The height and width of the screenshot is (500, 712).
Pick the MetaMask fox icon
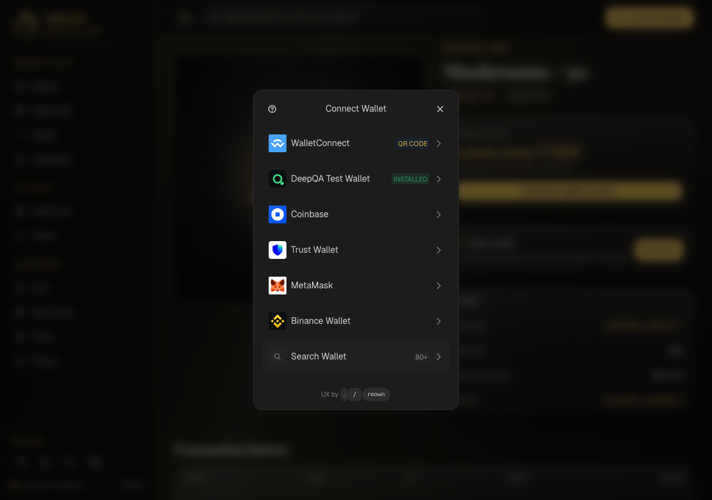click(x=278, y=286)
